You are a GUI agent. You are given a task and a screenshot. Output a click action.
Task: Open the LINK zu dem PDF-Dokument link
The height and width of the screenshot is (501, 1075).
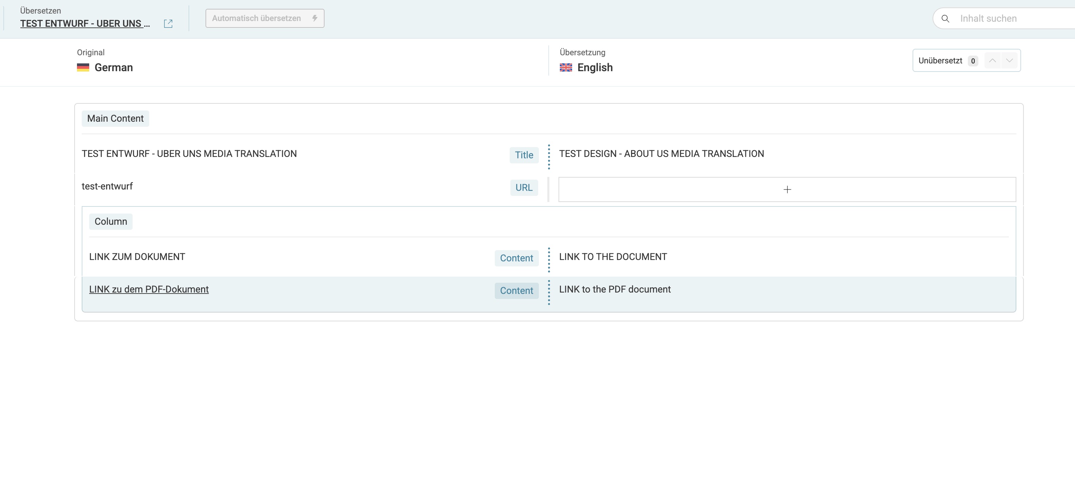pyautogui.click(x=149, y=289)
